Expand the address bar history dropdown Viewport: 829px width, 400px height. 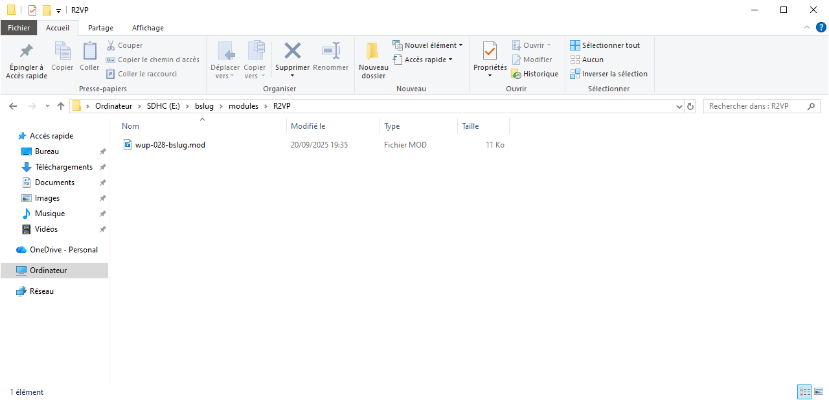pyautogui.click(x=679, y=106)
